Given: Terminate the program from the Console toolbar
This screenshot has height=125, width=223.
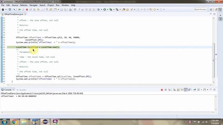Looking at the screenshot, I should coord(162,90).
